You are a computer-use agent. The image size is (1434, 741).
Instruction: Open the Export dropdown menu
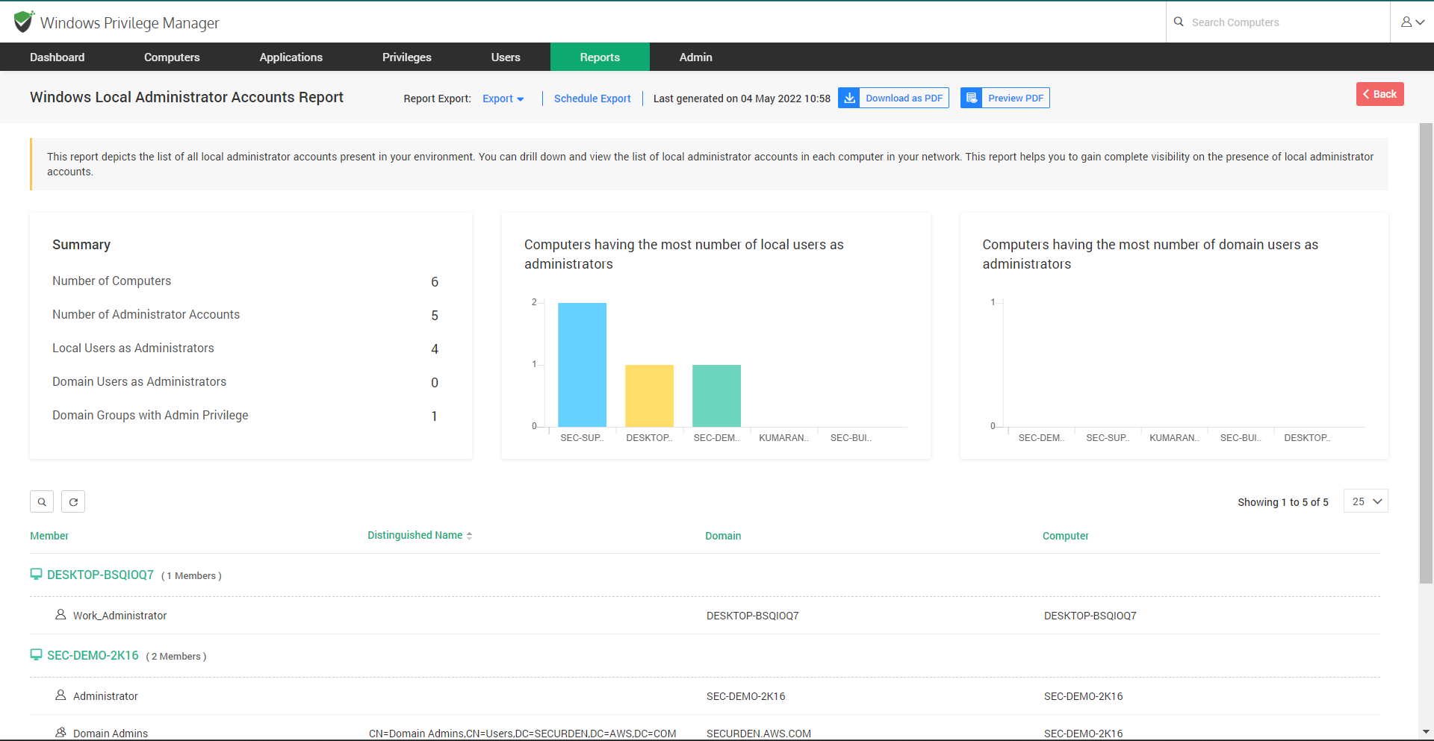click(503, 98)
